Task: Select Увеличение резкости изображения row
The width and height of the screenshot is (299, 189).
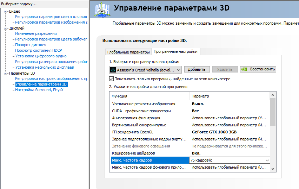Action: click(190, 104)
